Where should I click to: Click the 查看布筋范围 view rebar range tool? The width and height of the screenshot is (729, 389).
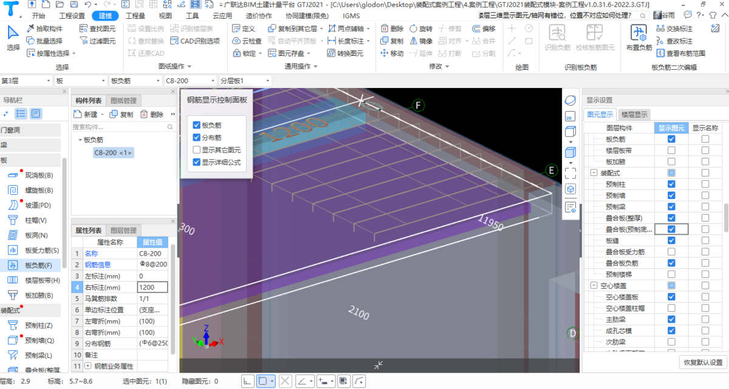[682, 53]
